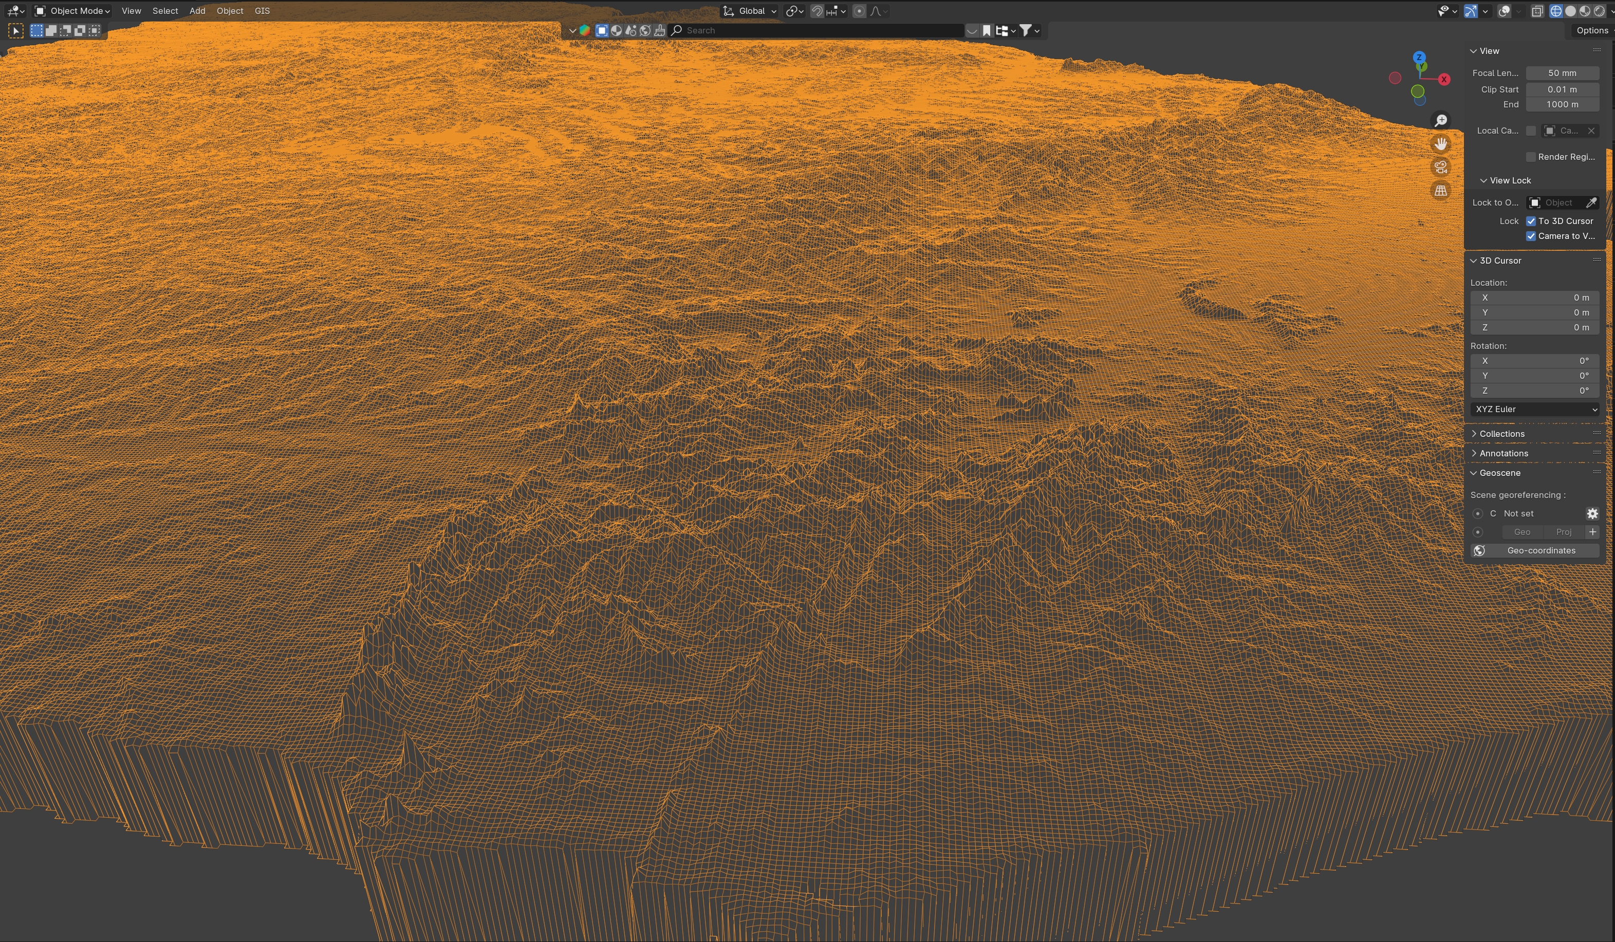Screen dimensions: 1615x942
Task: Toggle the camera view gizmo icon
Action: (x=1441, y=167)
